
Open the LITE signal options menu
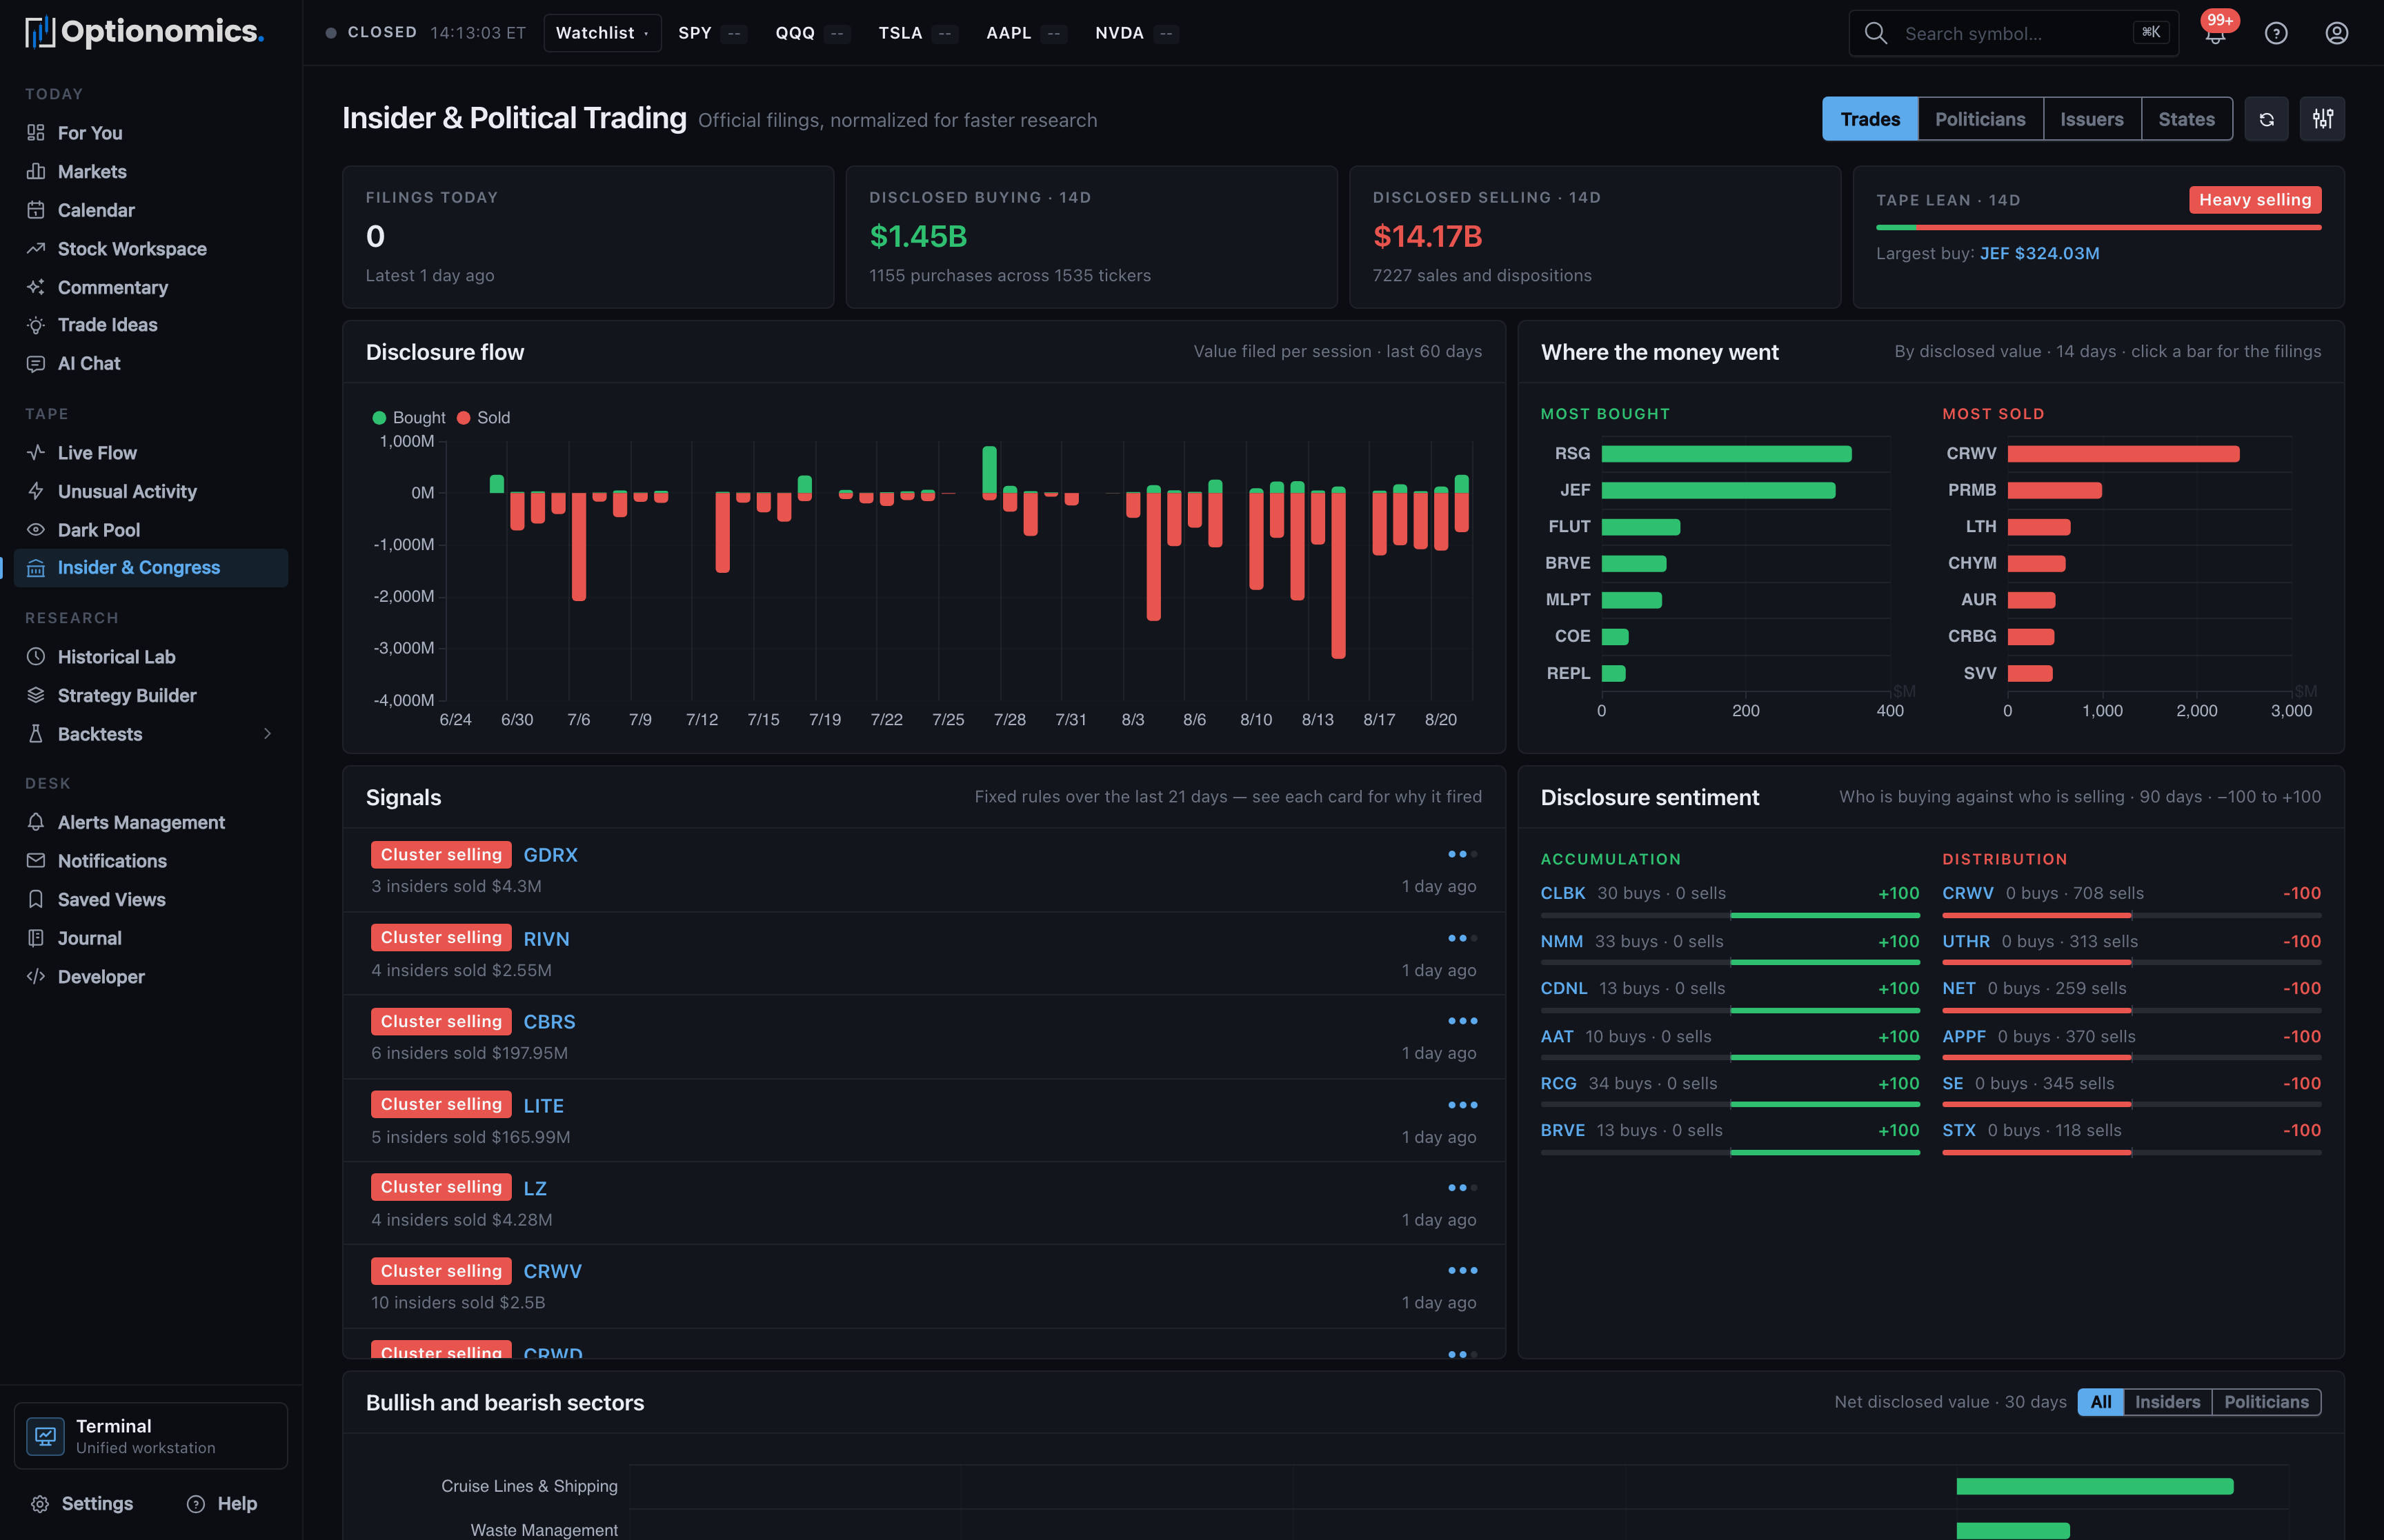coord(1462,1105)
